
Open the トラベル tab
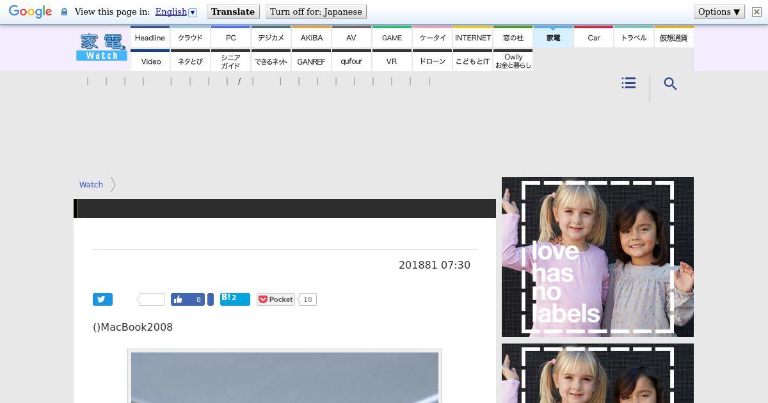[634, 37]
